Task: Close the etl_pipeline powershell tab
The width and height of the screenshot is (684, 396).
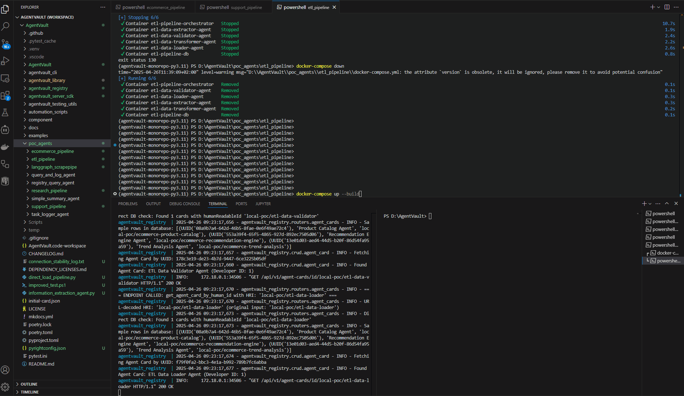Action: tap(334, 7)
